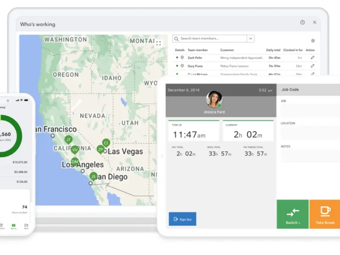This screenshot has width=340, height=255.
Task: Click the help question mark icon
Action: pos(303,23)
